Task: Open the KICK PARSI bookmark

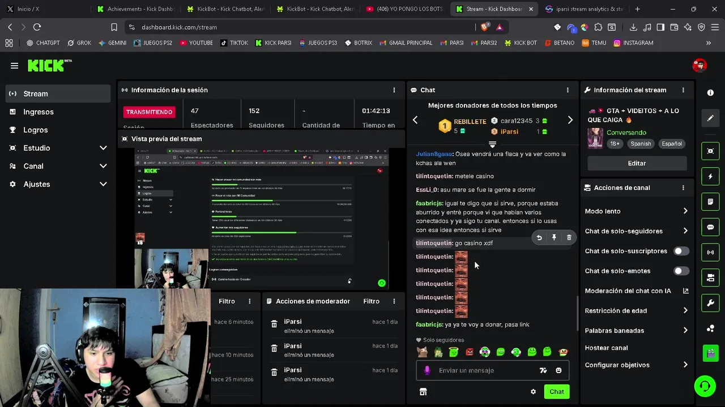Action: tap(273, 43)
